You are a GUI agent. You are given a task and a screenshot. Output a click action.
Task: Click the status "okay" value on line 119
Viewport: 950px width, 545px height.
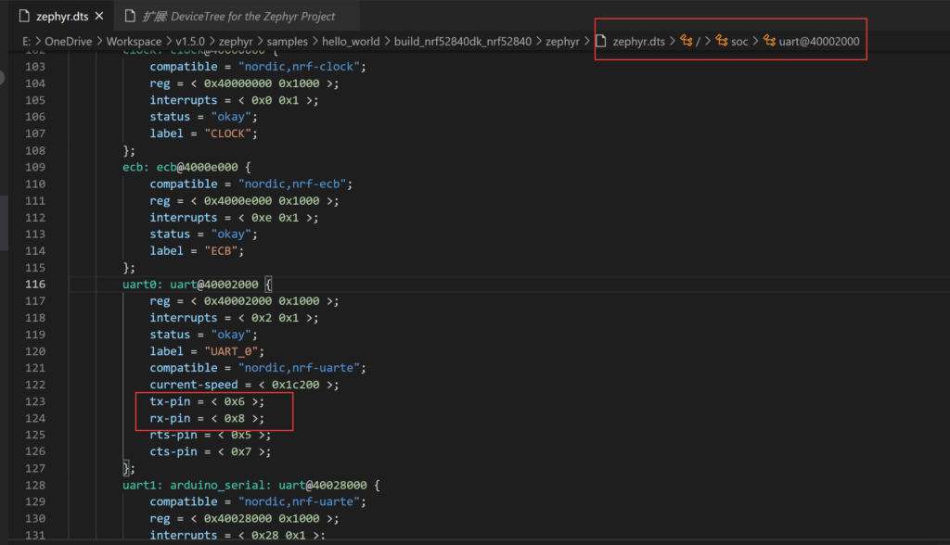click(x=231, y=335)
